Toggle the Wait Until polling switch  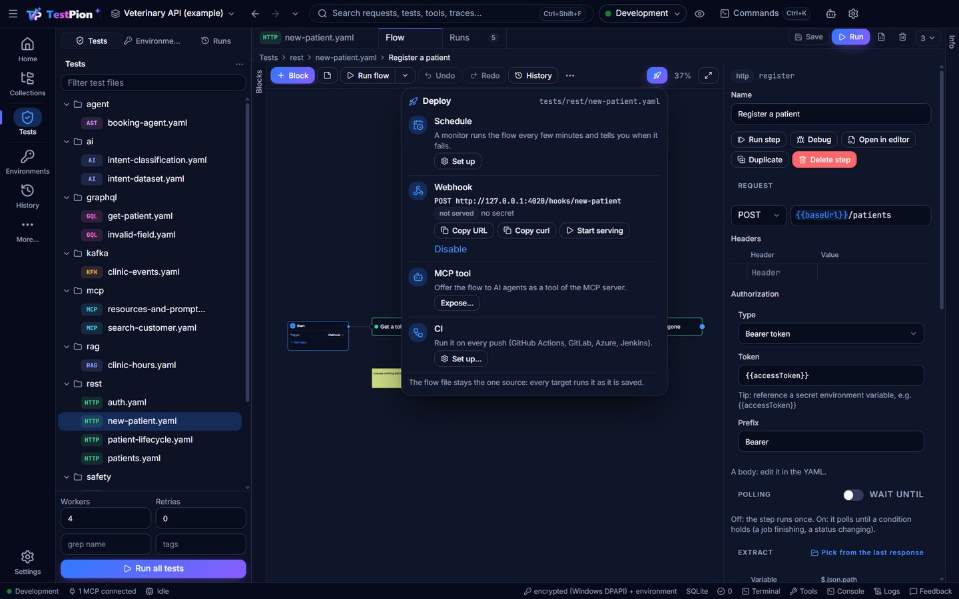(x=852, y=495)
